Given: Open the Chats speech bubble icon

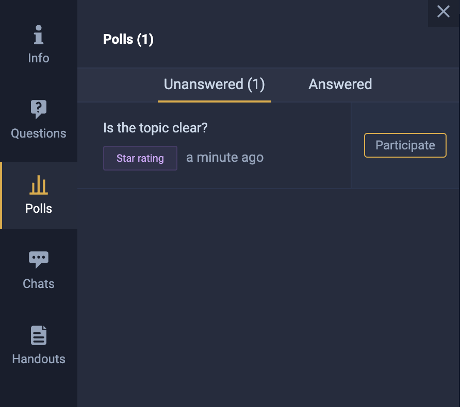Looking at the screenshot, I should pyautogui.click(x=39, y=259).
